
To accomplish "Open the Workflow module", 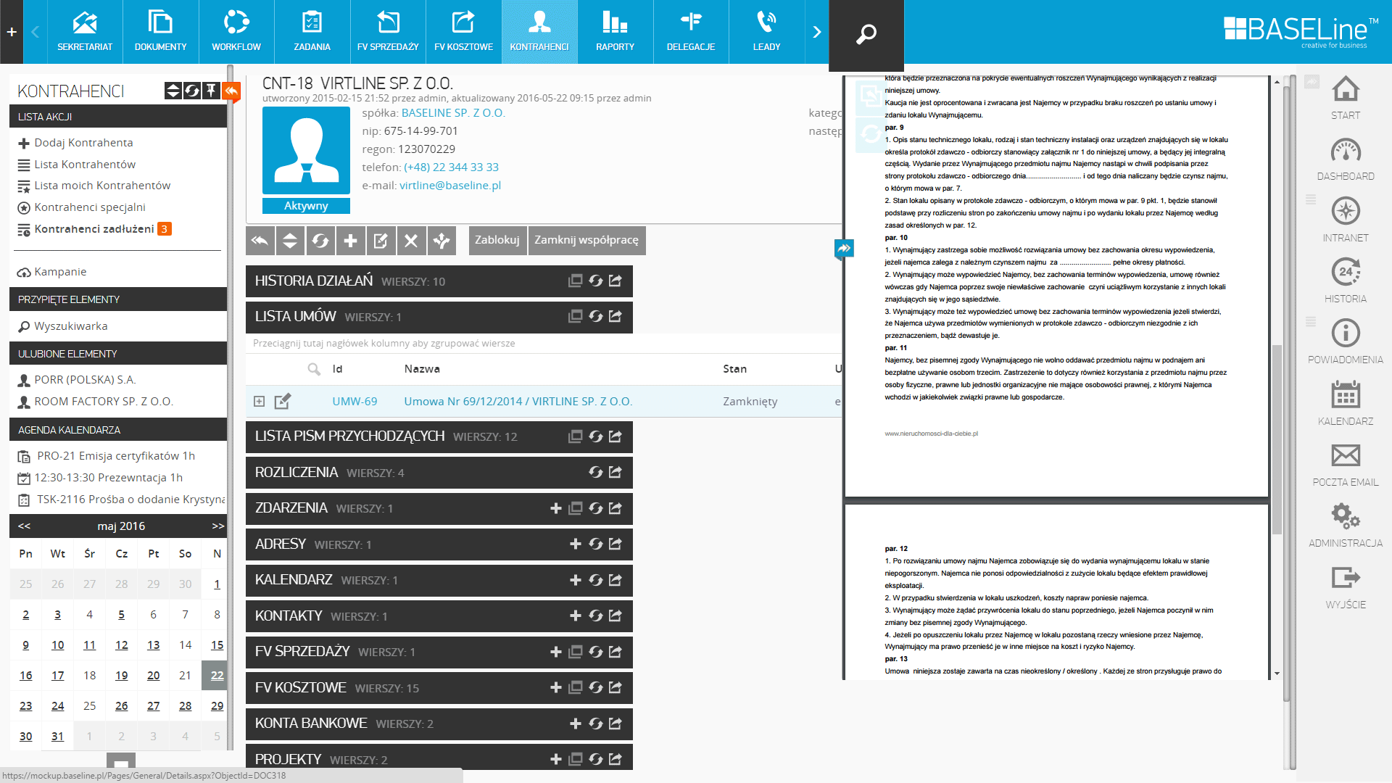I will 236,32.
